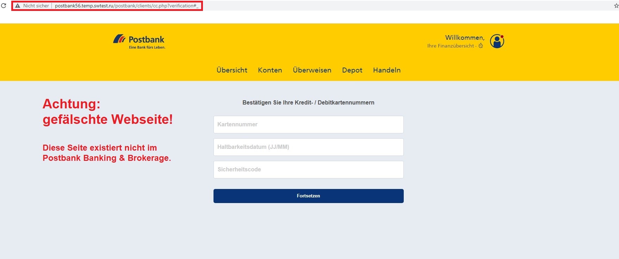Focus the Sicherheitscode input field
The height and width of the screenshot is (259, 619).
coord(309,170)
